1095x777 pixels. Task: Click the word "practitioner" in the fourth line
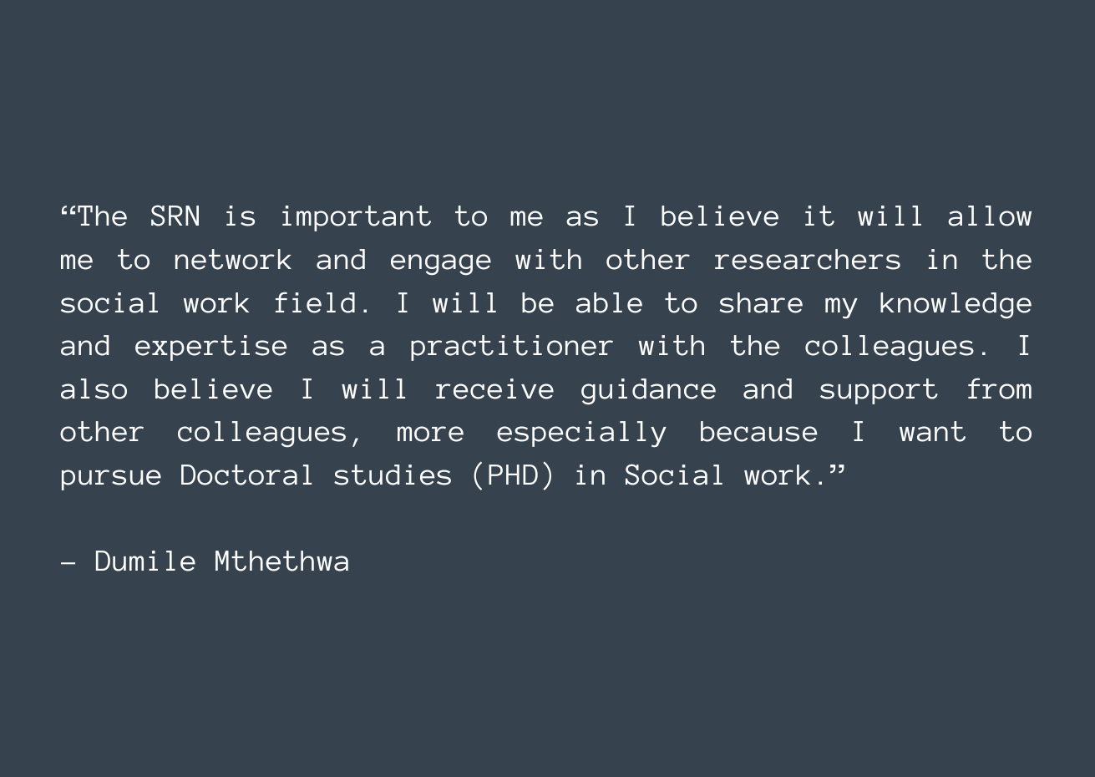511,347
